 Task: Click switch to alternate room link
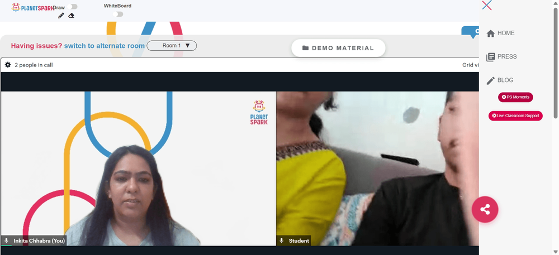click(x=105, y=46)
